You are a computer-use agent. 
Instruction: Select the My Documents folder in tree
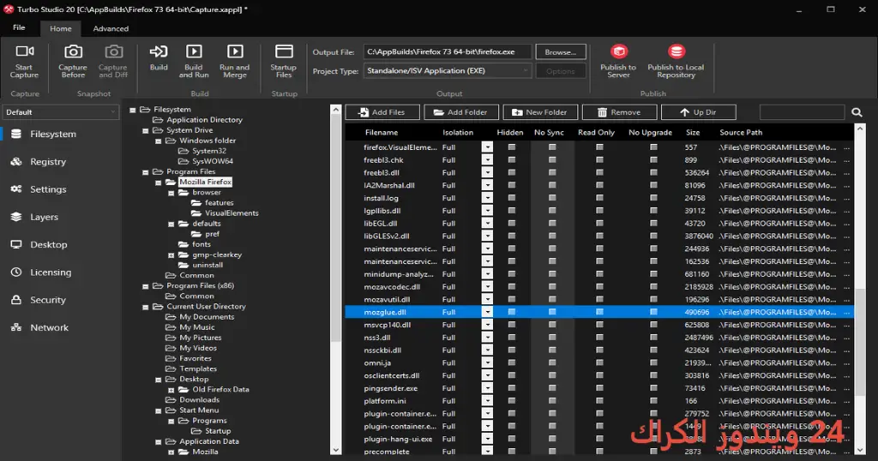coord(207,317)
